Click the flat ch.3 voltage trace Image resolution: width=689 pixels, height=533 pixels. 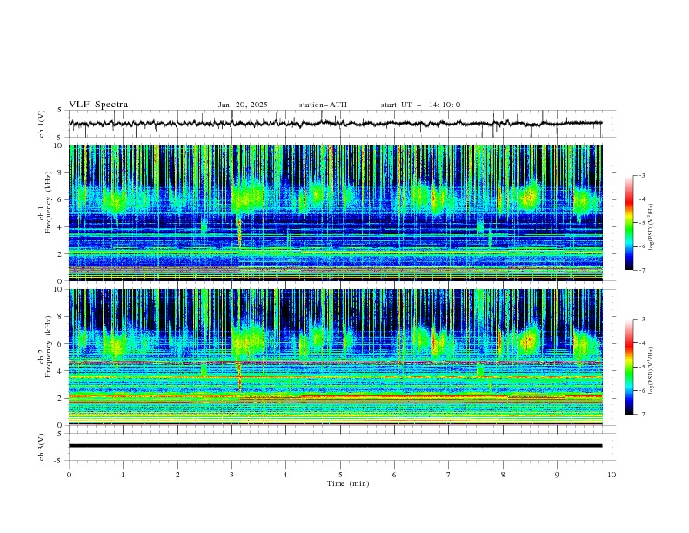click(x=335, y=446)
